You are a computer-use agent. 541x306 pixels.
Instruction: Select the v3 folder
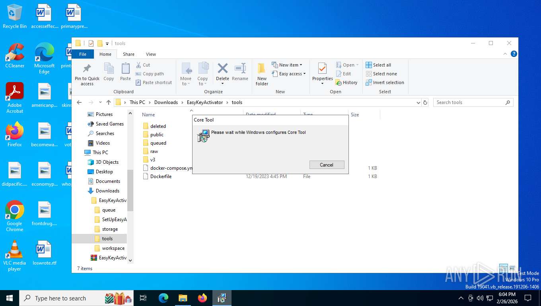153,160
